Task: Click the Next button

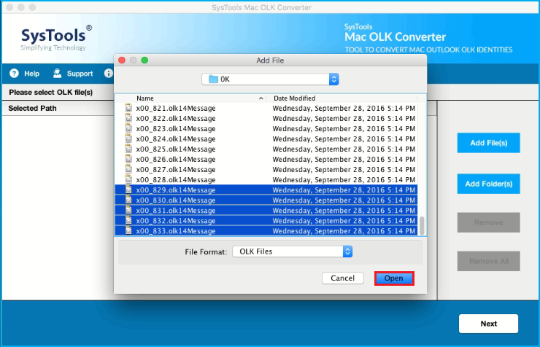Action: [x=488, y=324]
